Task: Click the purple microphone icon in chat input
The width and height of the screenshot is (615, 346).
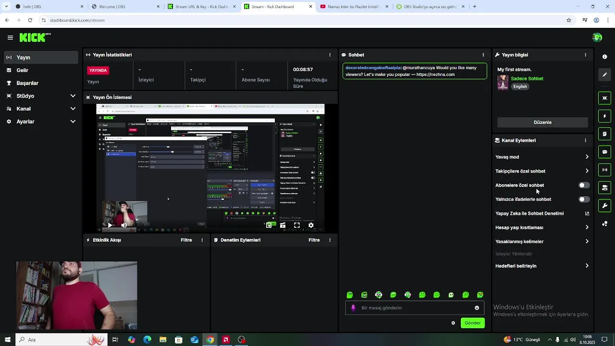Action: [x=353, y=308]
